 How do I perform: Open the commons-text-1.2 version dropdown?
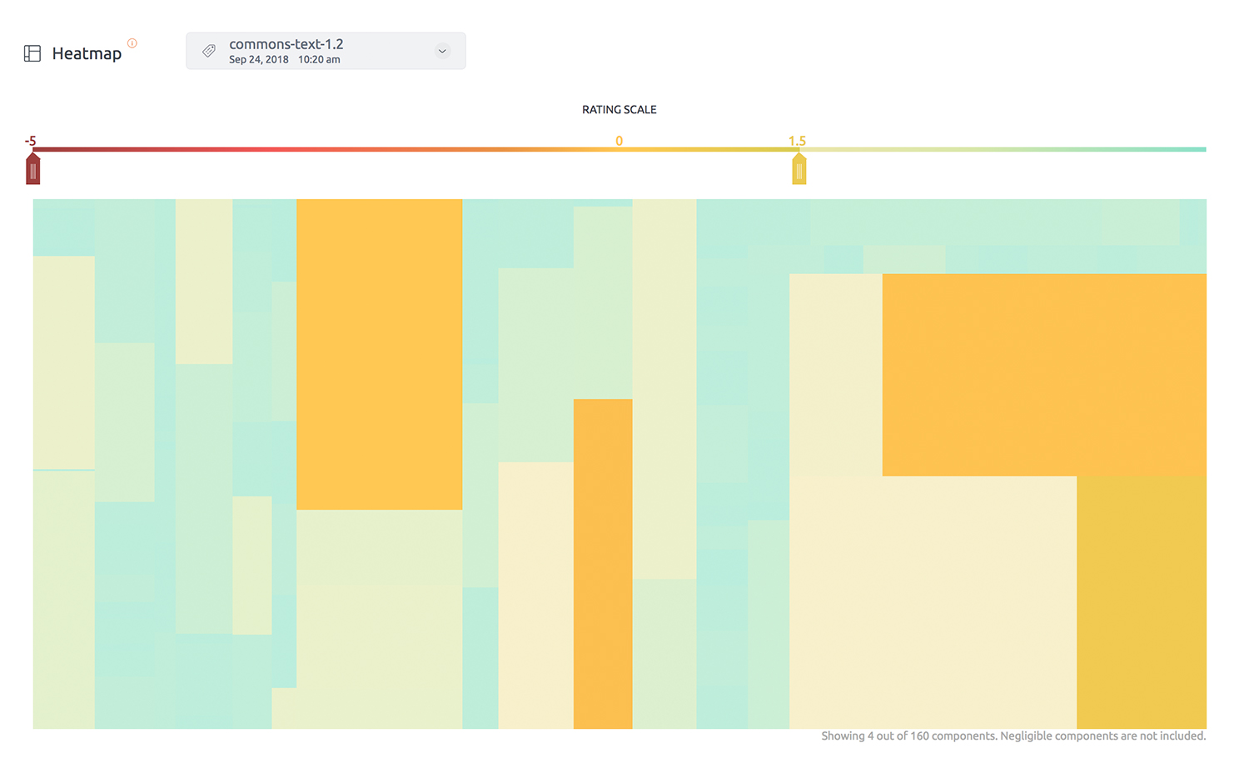pos(442,51)
